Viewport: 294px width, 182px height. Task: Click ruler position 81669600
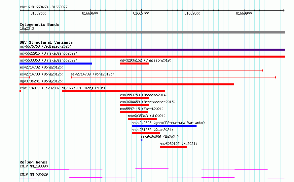[90, 13]
